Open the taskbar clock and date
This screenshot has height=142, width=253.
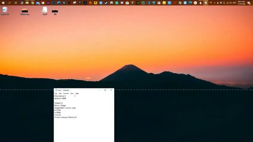[x=241, y=3]
